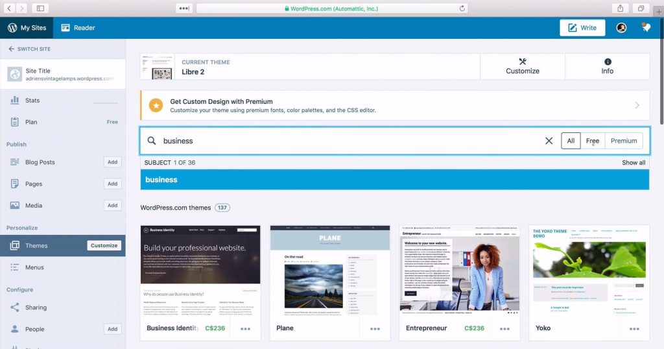Add new media
Image resolution: width=664 pixels, height=349 pixels.
pos(112,206)
